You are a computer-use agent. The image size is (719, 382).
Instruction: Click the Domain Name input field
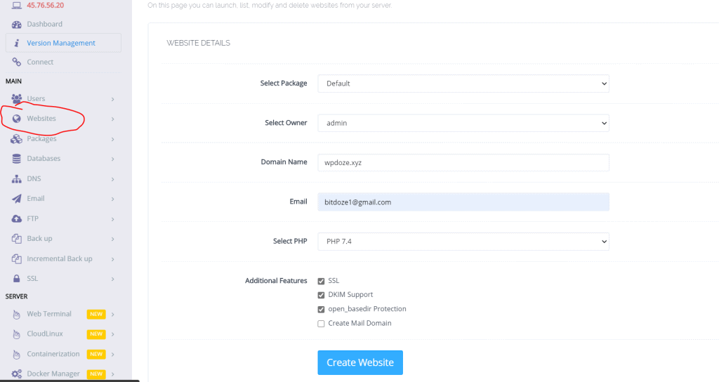[x=463, y=162]
